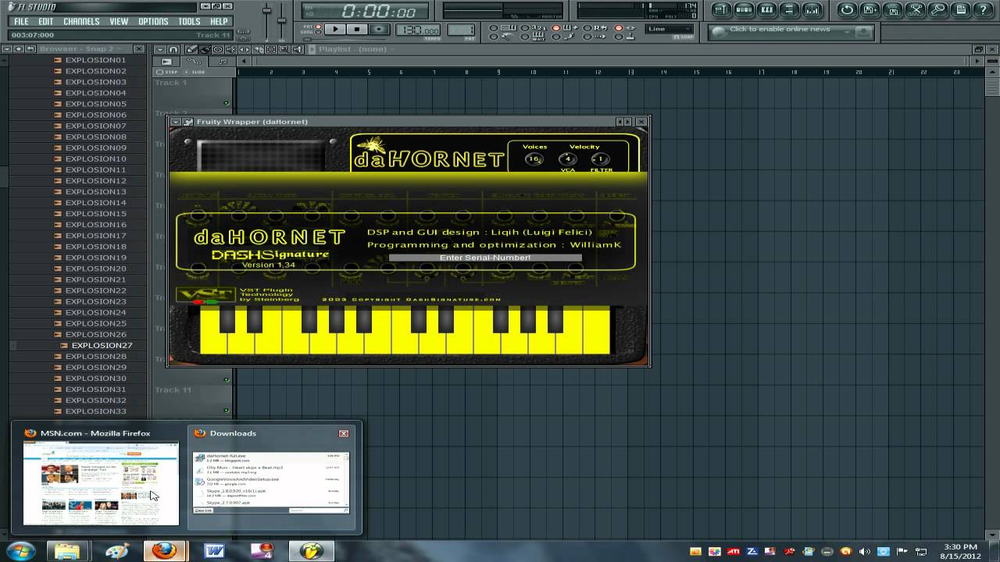Image resolution: width=1000 pixels, height=562 pixels.
Task: Click Browser reread up-arrow icon
Action: pyautogui.click(x=19, y=48)
